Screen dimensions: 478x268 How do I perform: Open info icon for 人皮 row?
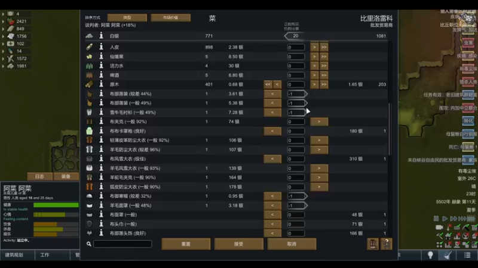pos(101,47)
